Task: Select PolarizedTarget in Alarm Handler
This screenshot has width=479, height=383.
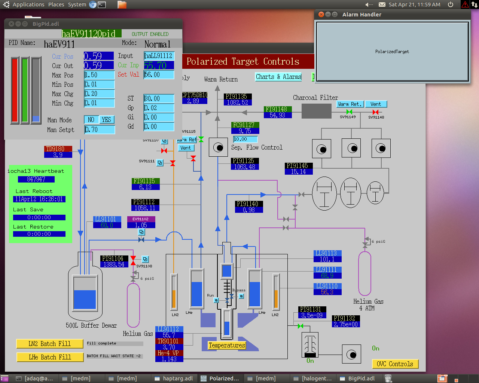Action: pos(392,52)
